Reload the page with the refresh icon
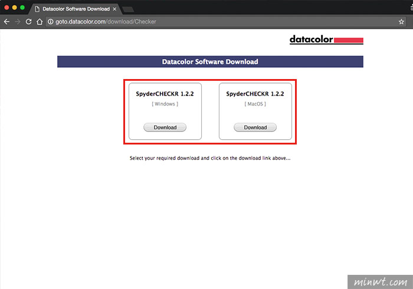Viewport: 413px width, 289px height. (x=29, y=22)
